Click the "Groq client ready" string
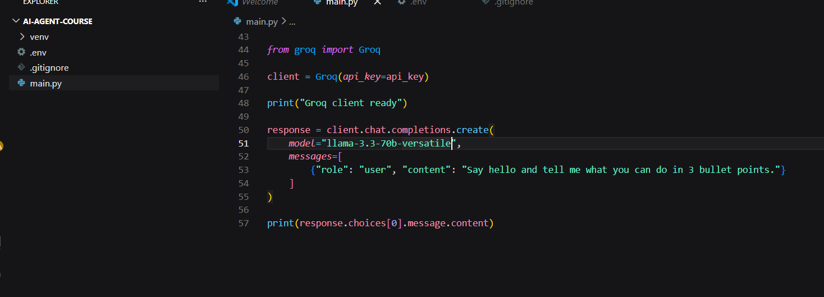 (x=351, y=103)
